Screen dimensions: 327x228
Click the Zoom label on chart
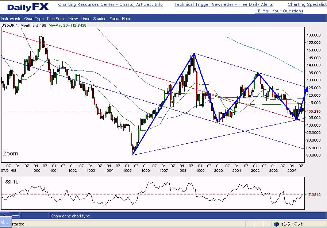pyautogui.click(x=10, y=154)
